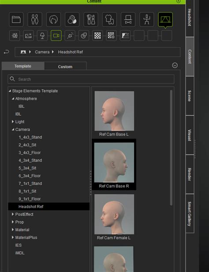209x272 pixels.
Task: Collapse the Atmosphere tree node
Action: pyautogui.click(x=13, y=98)
